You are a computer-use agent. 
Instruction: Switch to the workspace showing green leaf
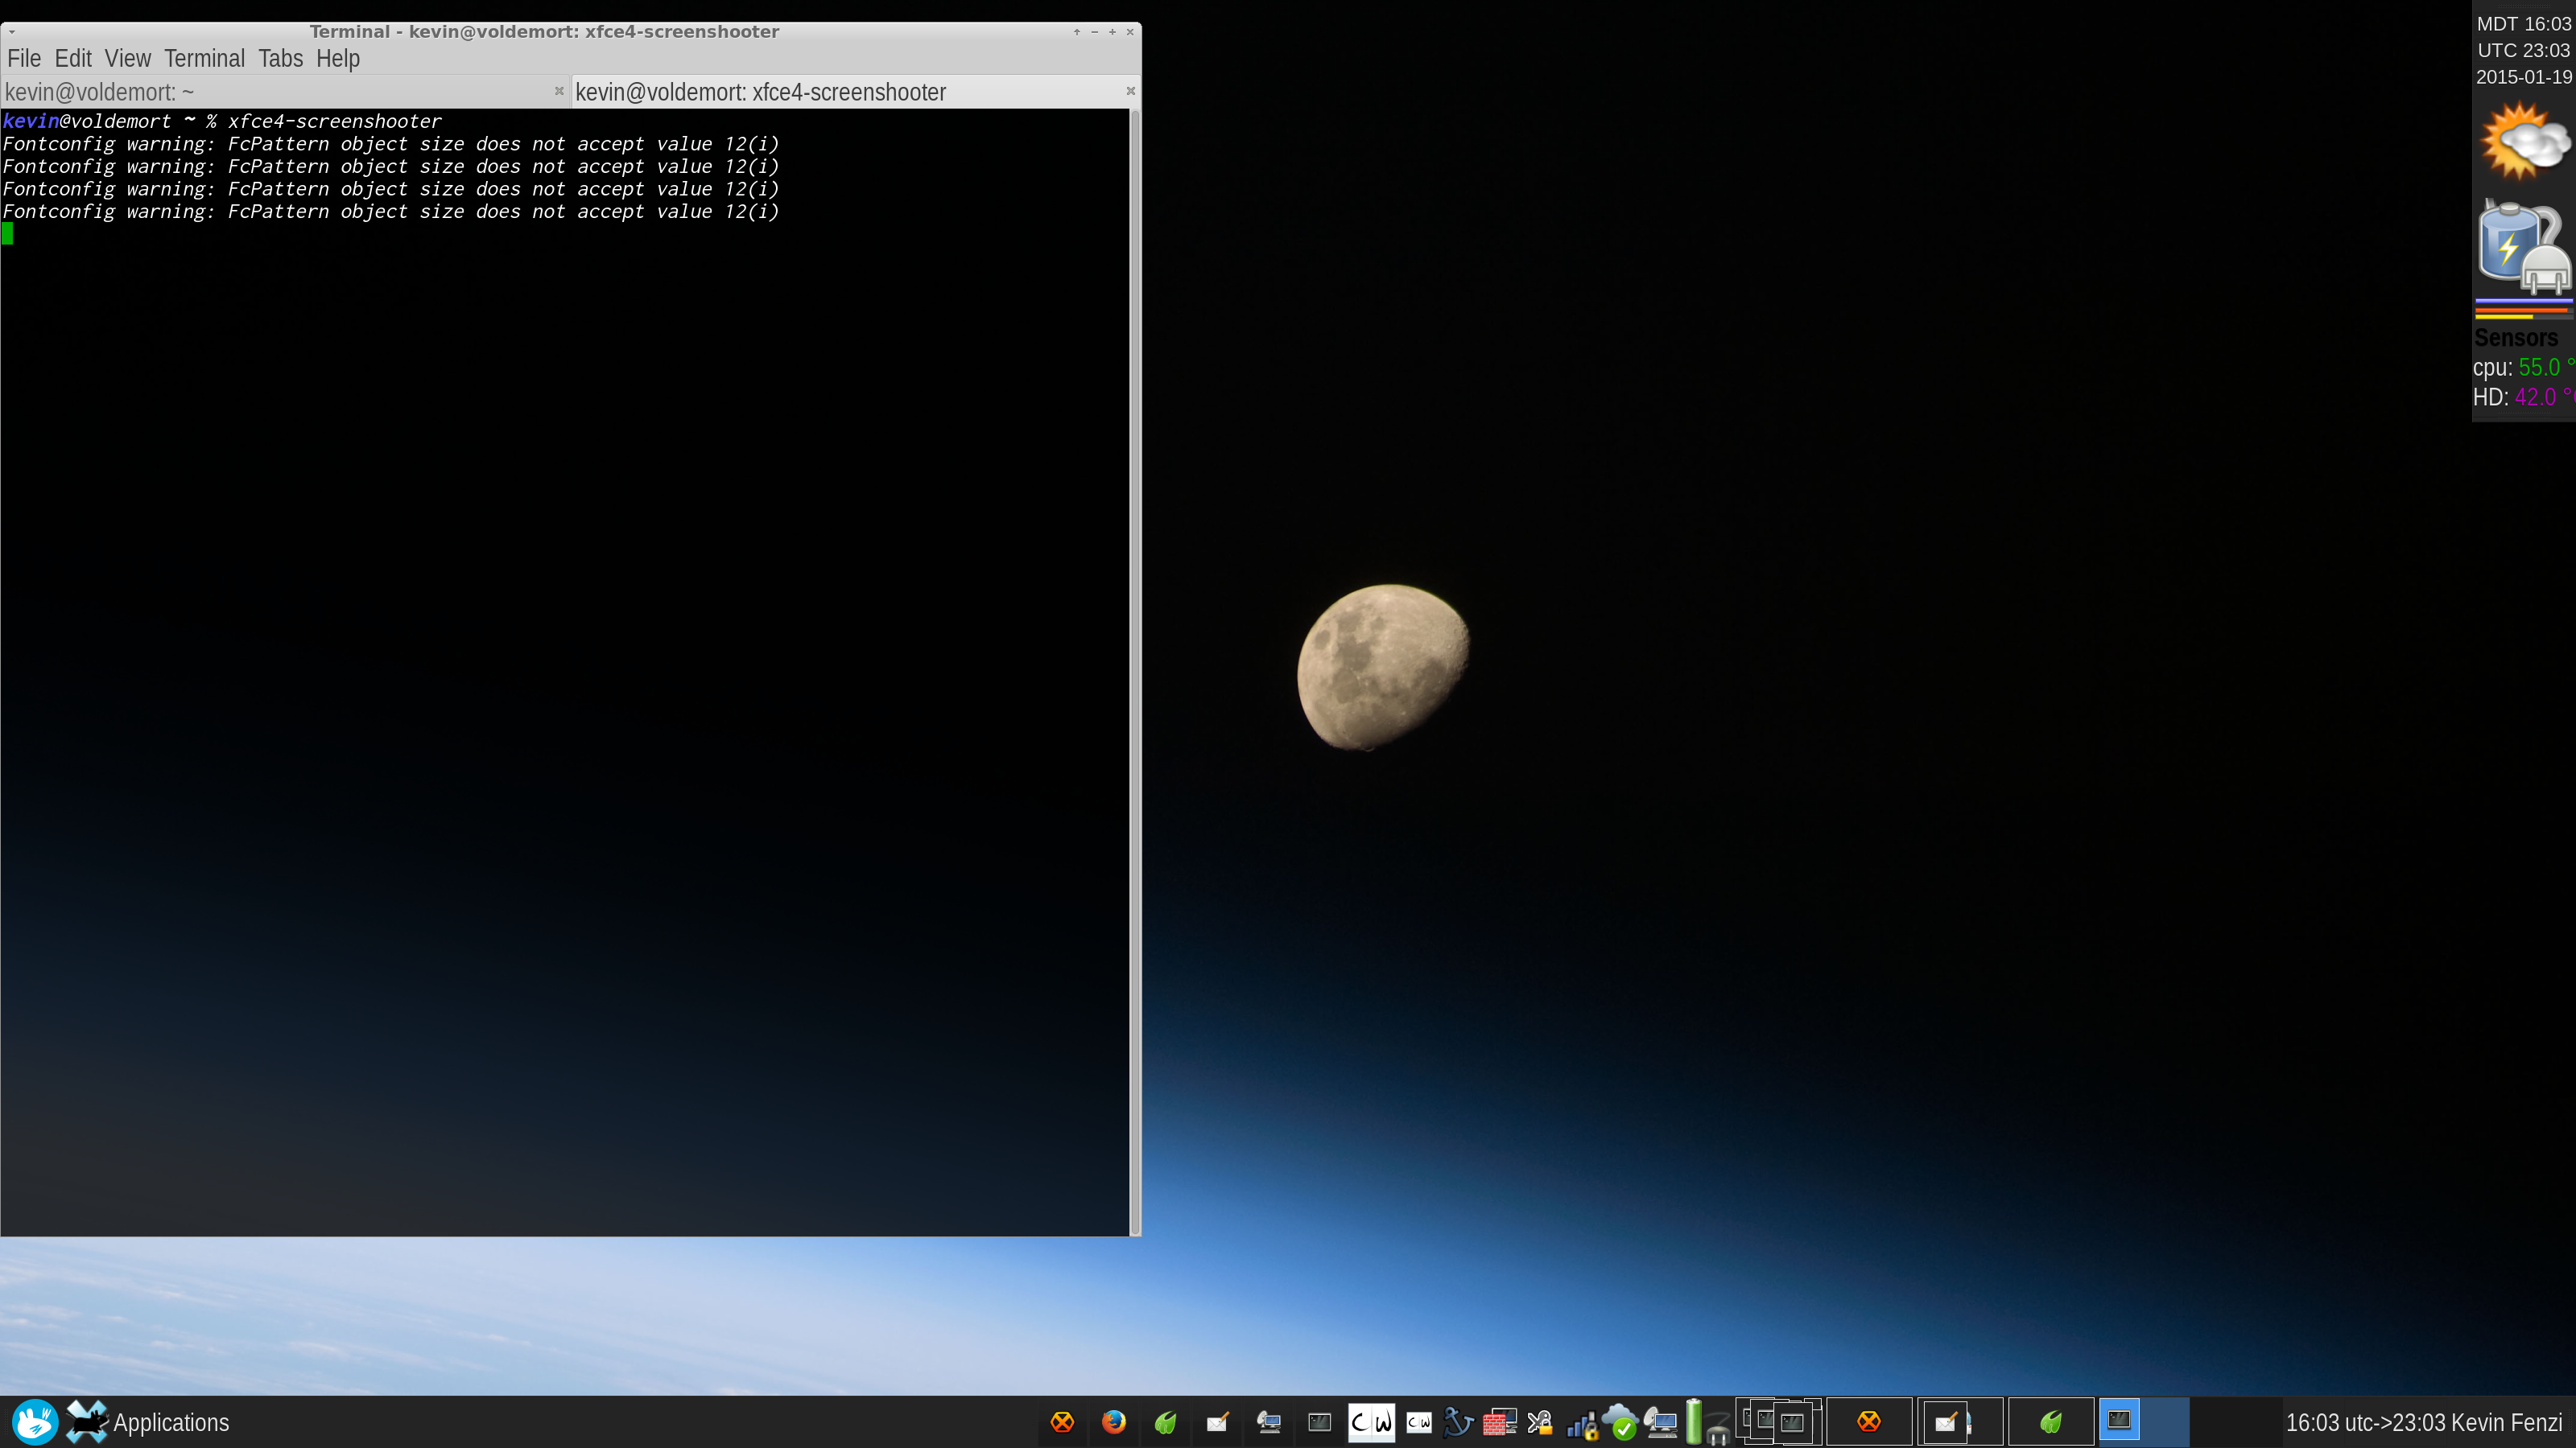2051,1421
